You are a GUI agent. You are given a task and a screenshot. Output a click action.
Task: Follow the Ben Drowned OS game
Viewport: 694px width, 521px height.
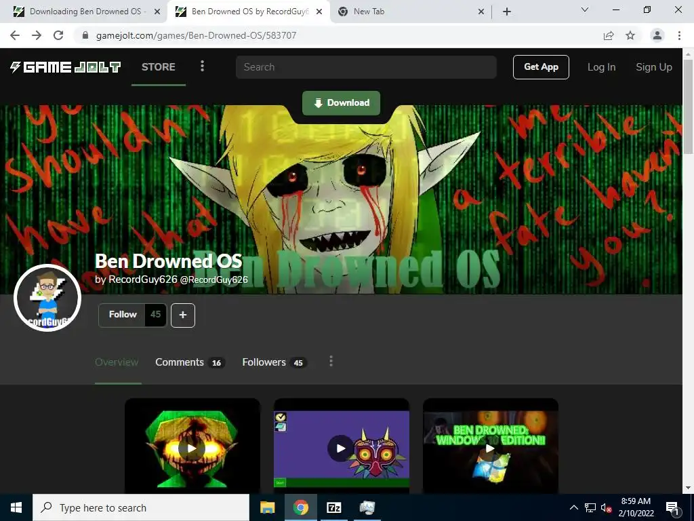(123, 315)
